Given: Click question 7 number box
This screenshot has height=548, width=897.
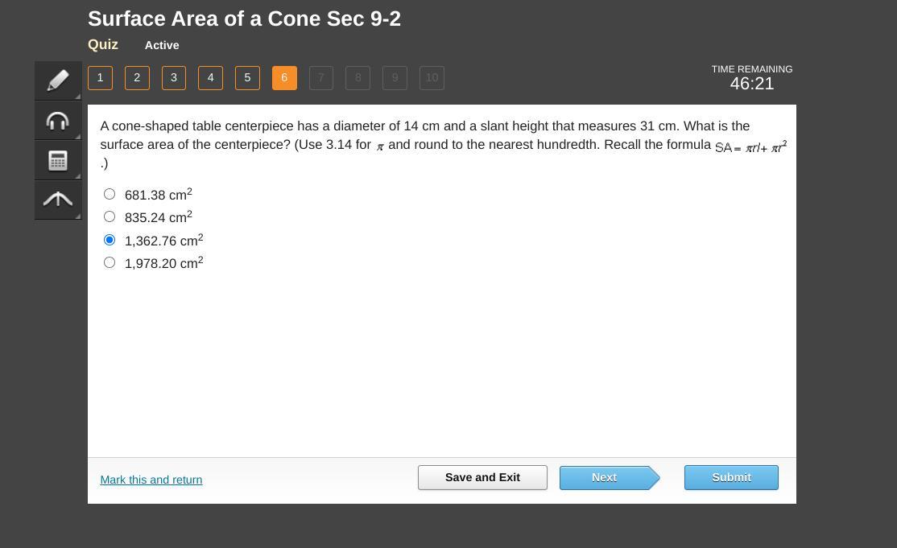Looking at the screenshot, I should point(321,78).
